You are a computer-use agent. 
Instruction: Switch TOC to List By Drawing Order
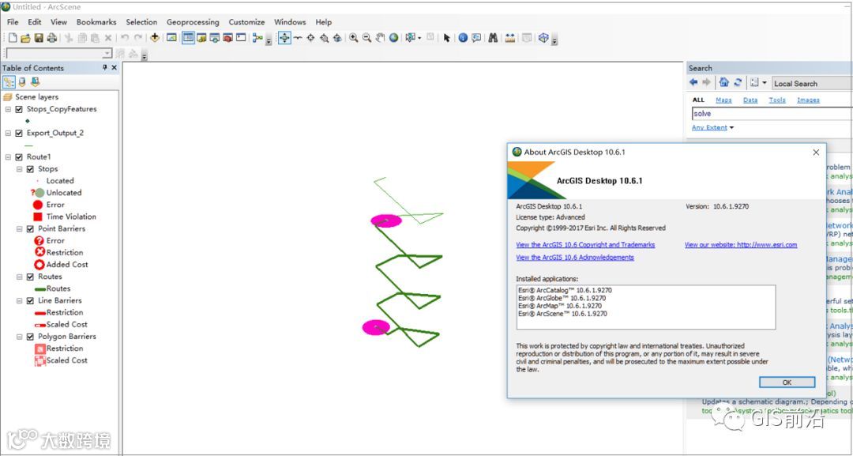(x=9, y=82)
